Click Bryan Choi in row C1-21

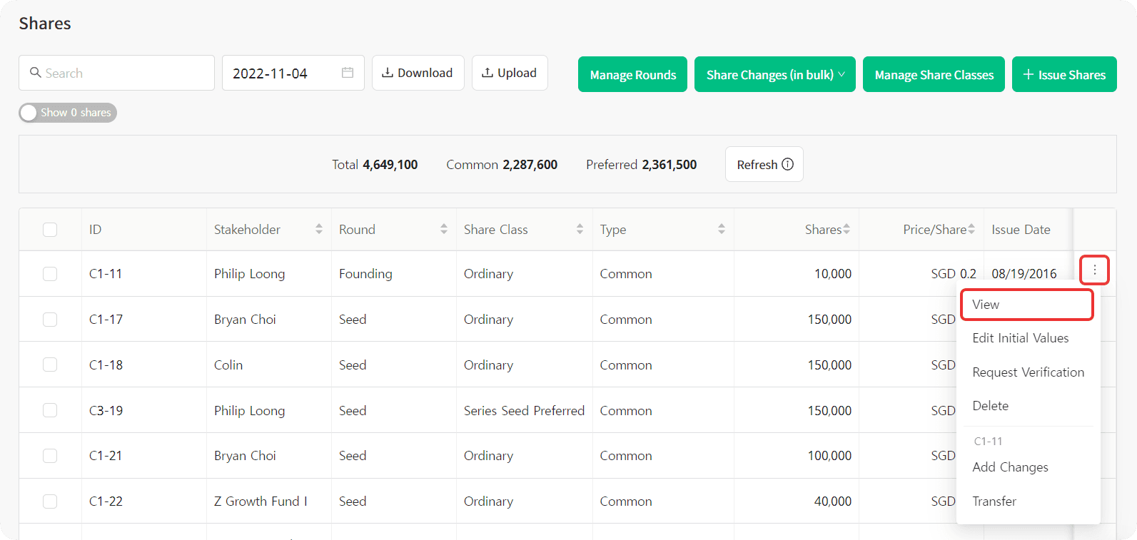pyautogui.click(x=245, y=456)
